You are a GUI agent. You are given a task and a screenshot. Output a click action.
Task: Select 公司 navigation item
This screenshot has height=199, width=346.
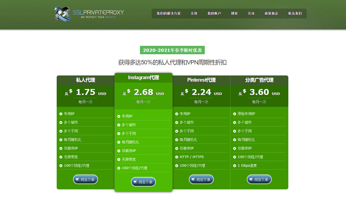(x=251, y=13)
